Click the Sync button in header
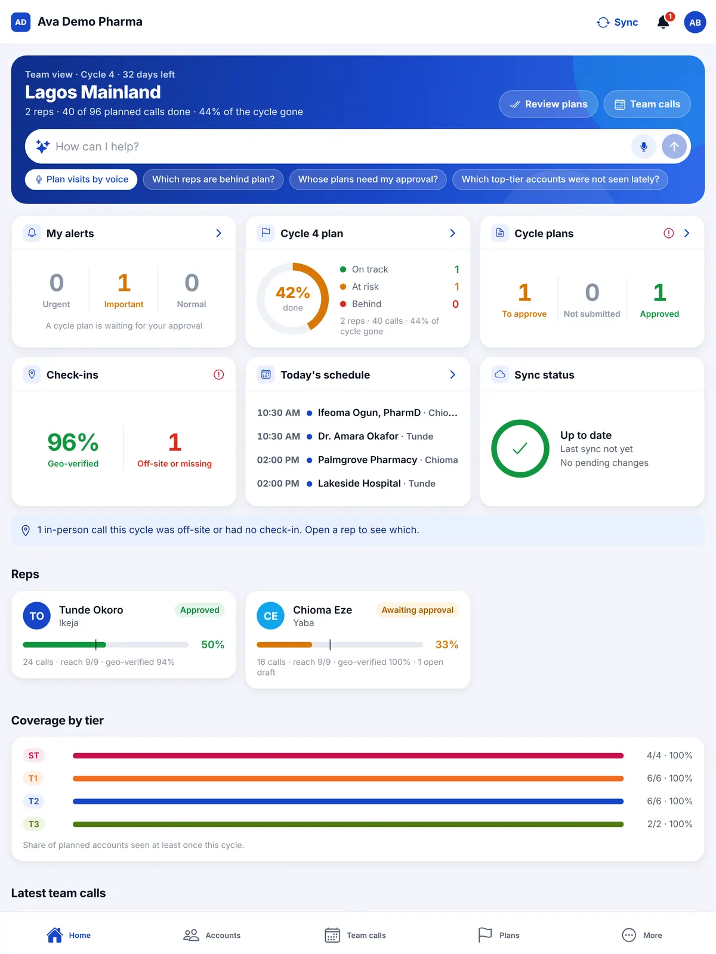Image resolution: width=716 pixels, height=954 pixels. click(618, 22)
